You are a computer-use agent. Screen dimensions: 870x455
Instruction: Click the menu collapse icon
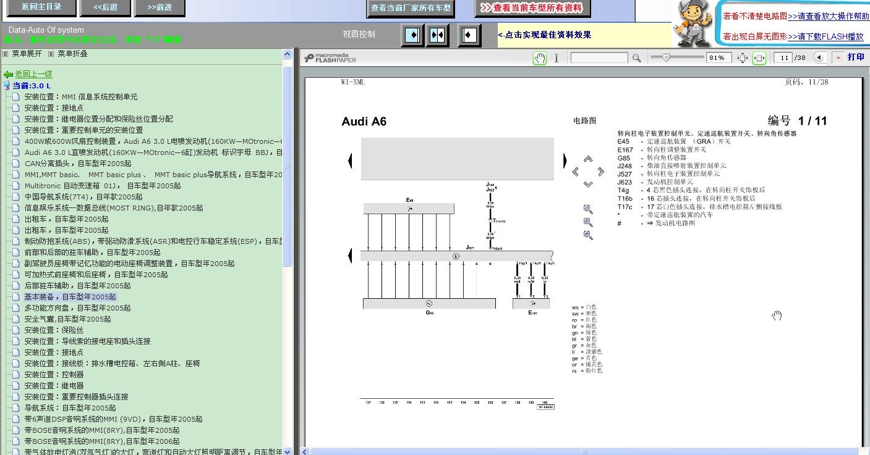[x=51, y=54]
